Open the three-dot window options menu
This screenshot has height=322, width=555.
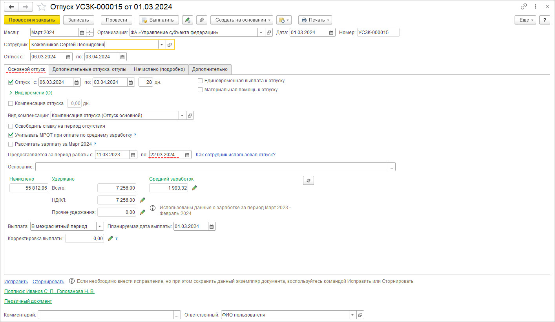coord(535,7)
